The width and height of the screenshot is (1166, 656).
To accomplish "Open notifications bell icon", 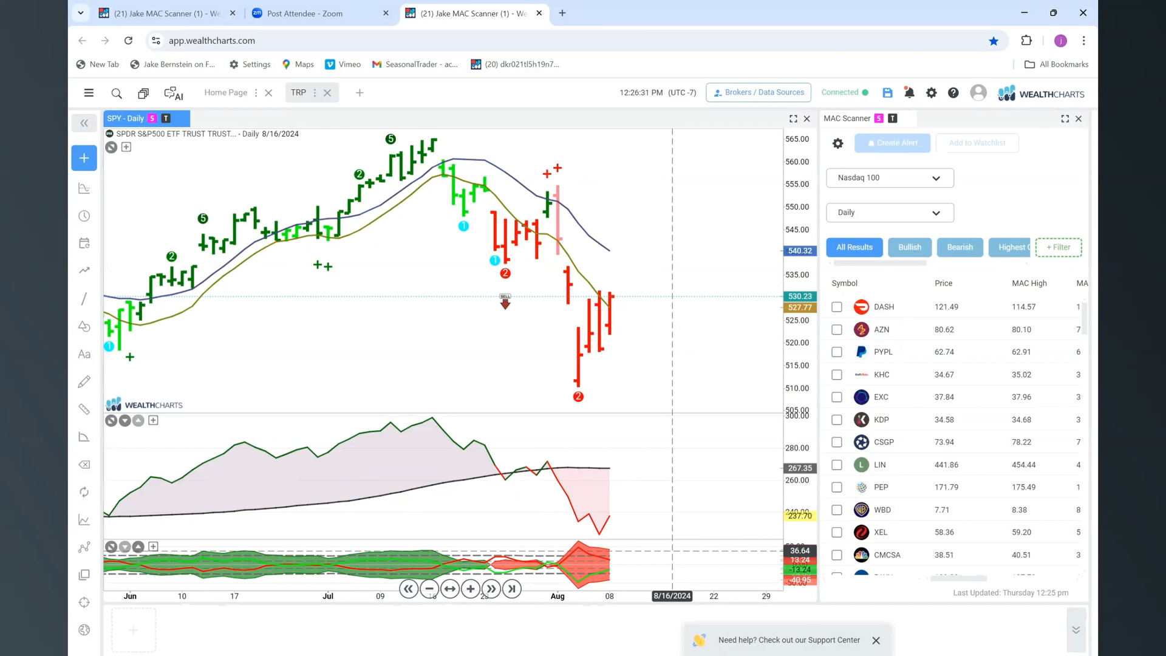I will pyautogui.click(x=909, y=93).
